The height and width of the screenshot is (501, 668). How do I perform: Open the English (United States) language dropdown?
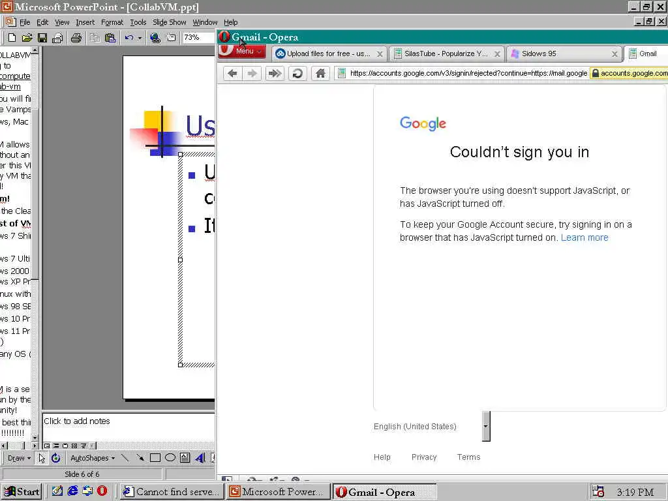click(x=486, y=426)
